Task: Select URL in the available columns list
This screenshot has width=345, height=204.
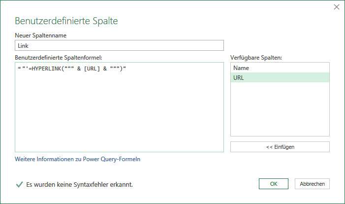Action: 280,77
